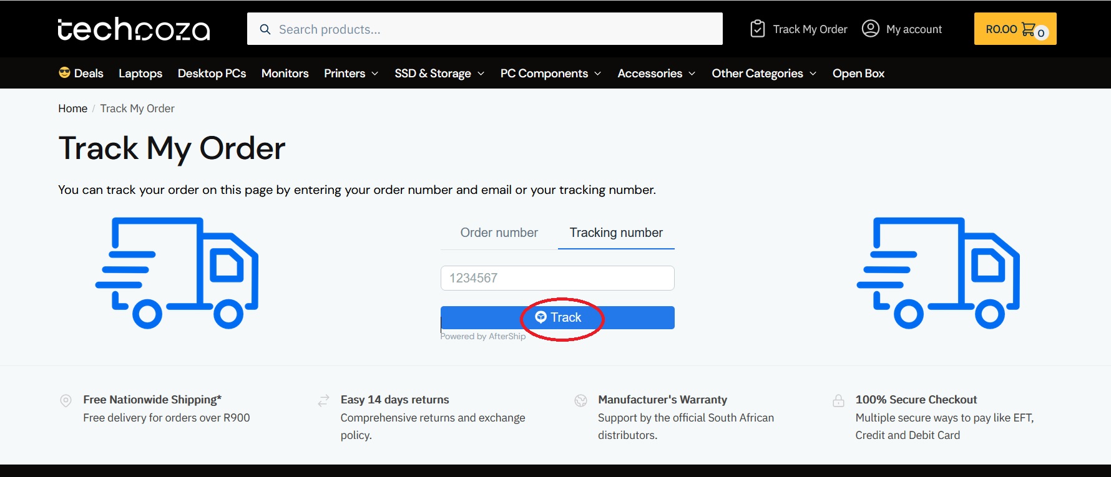Click the left delivery truck illustration
1111x477 pixels.
[x=177, y=272]
